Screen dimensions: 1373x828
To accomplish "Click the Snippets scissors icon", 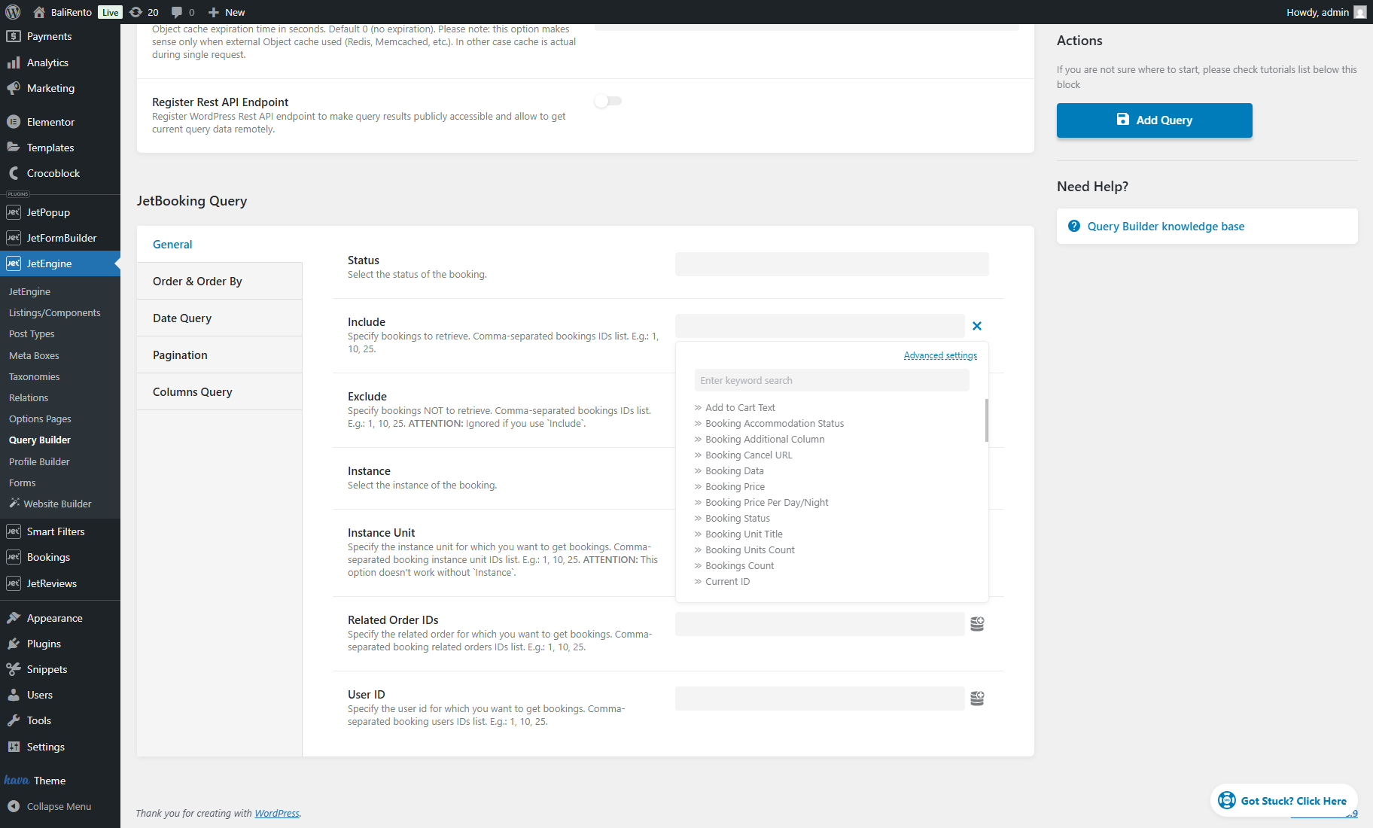I will [x=14, y=669].
